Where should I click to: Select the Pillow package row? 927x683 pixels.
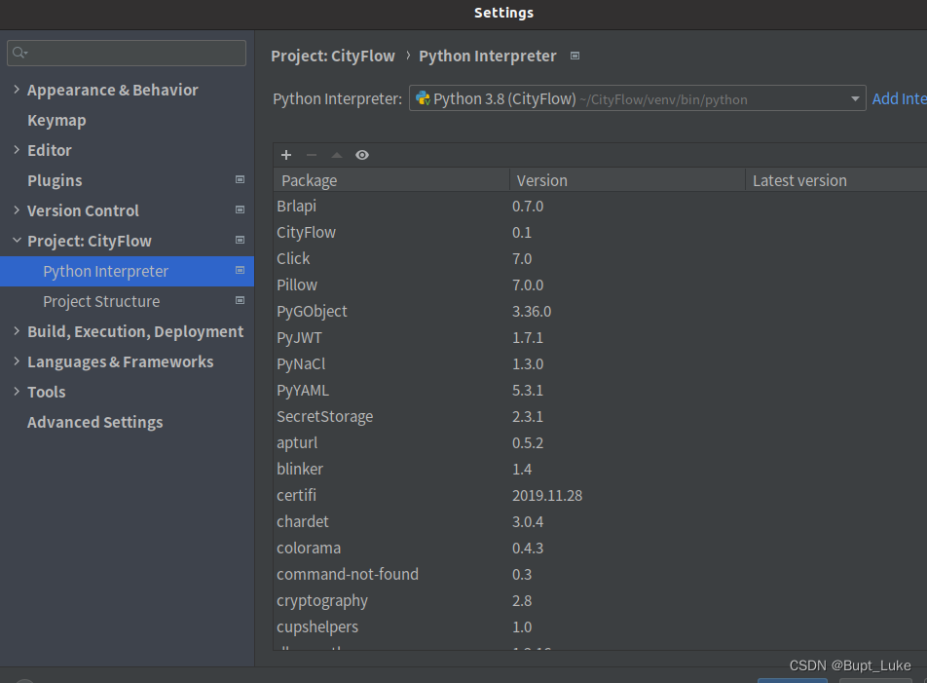(600, 285)
